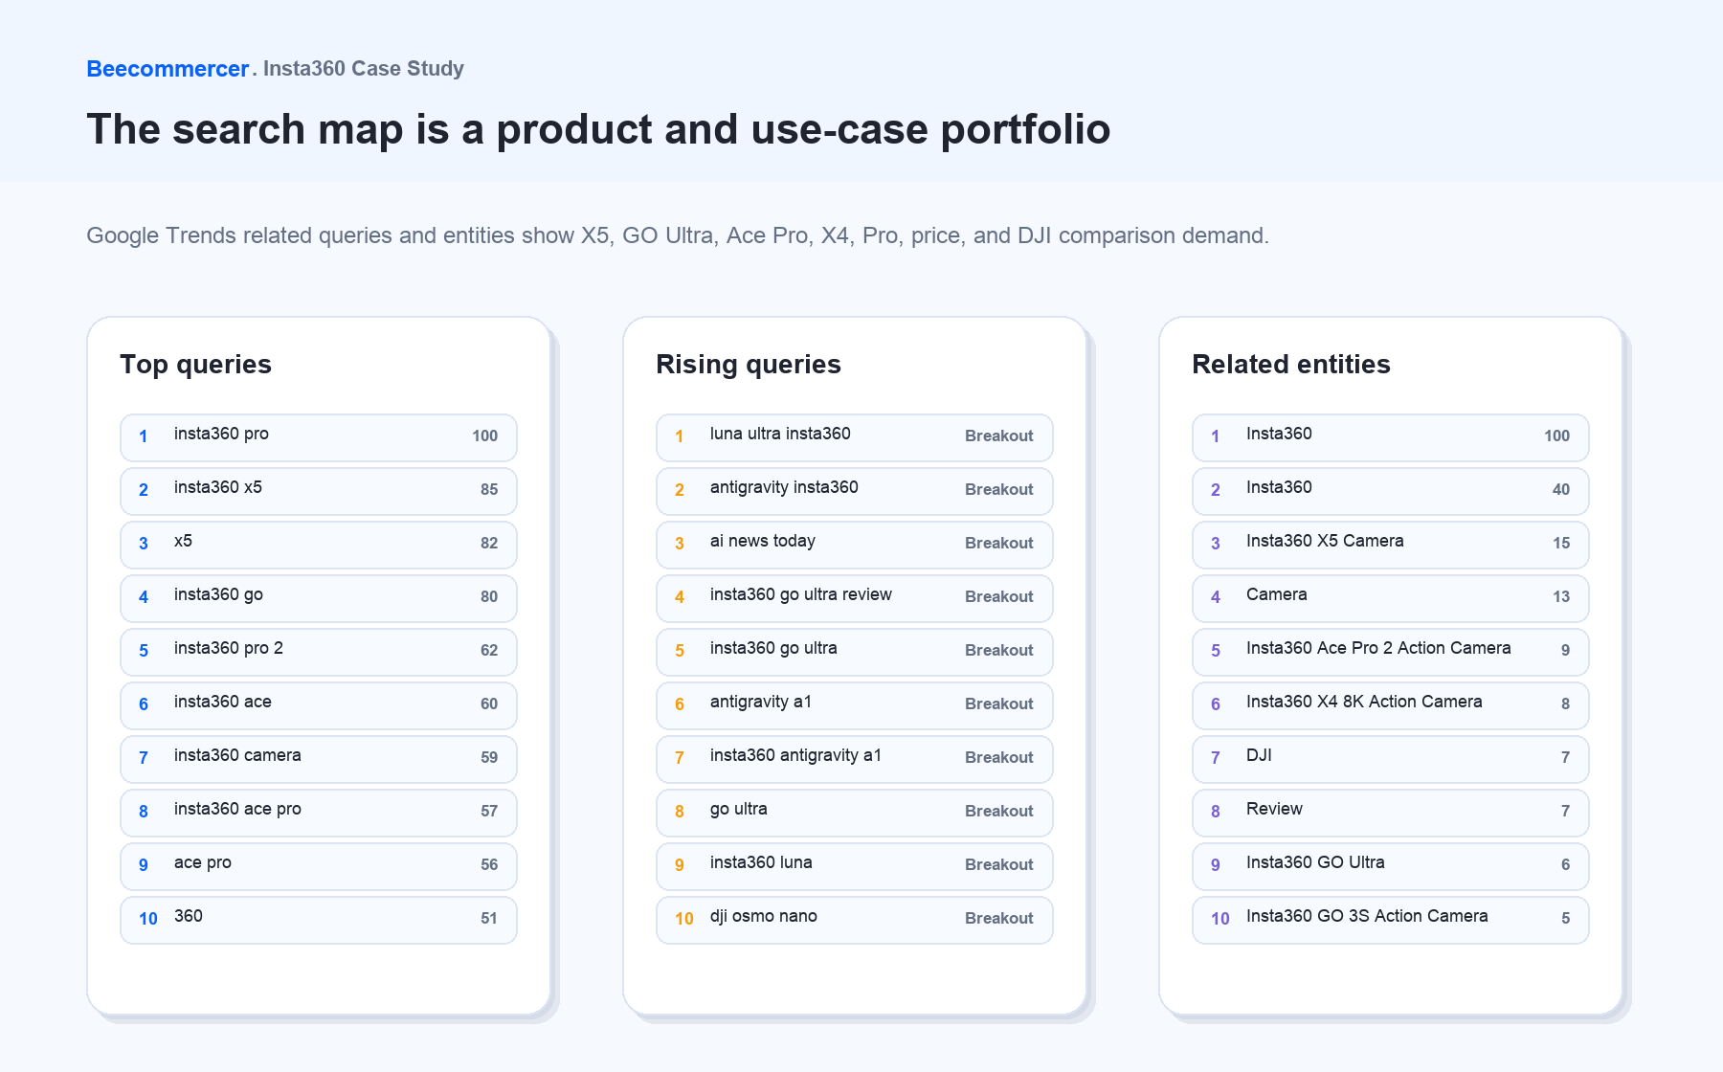Select the 'insta360 go ultra' rising query row
Image resolution: width=1723 pixels, height=1072 pixels.
click(x=855, y=652)
